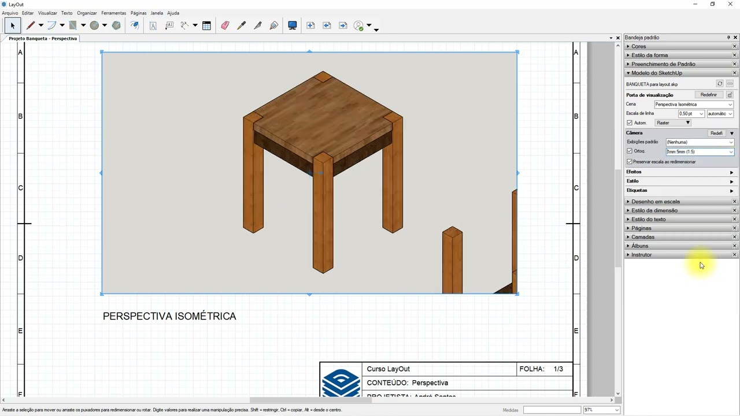
Task: Activate the Offset tool
Action: click(x=135, y=25)
